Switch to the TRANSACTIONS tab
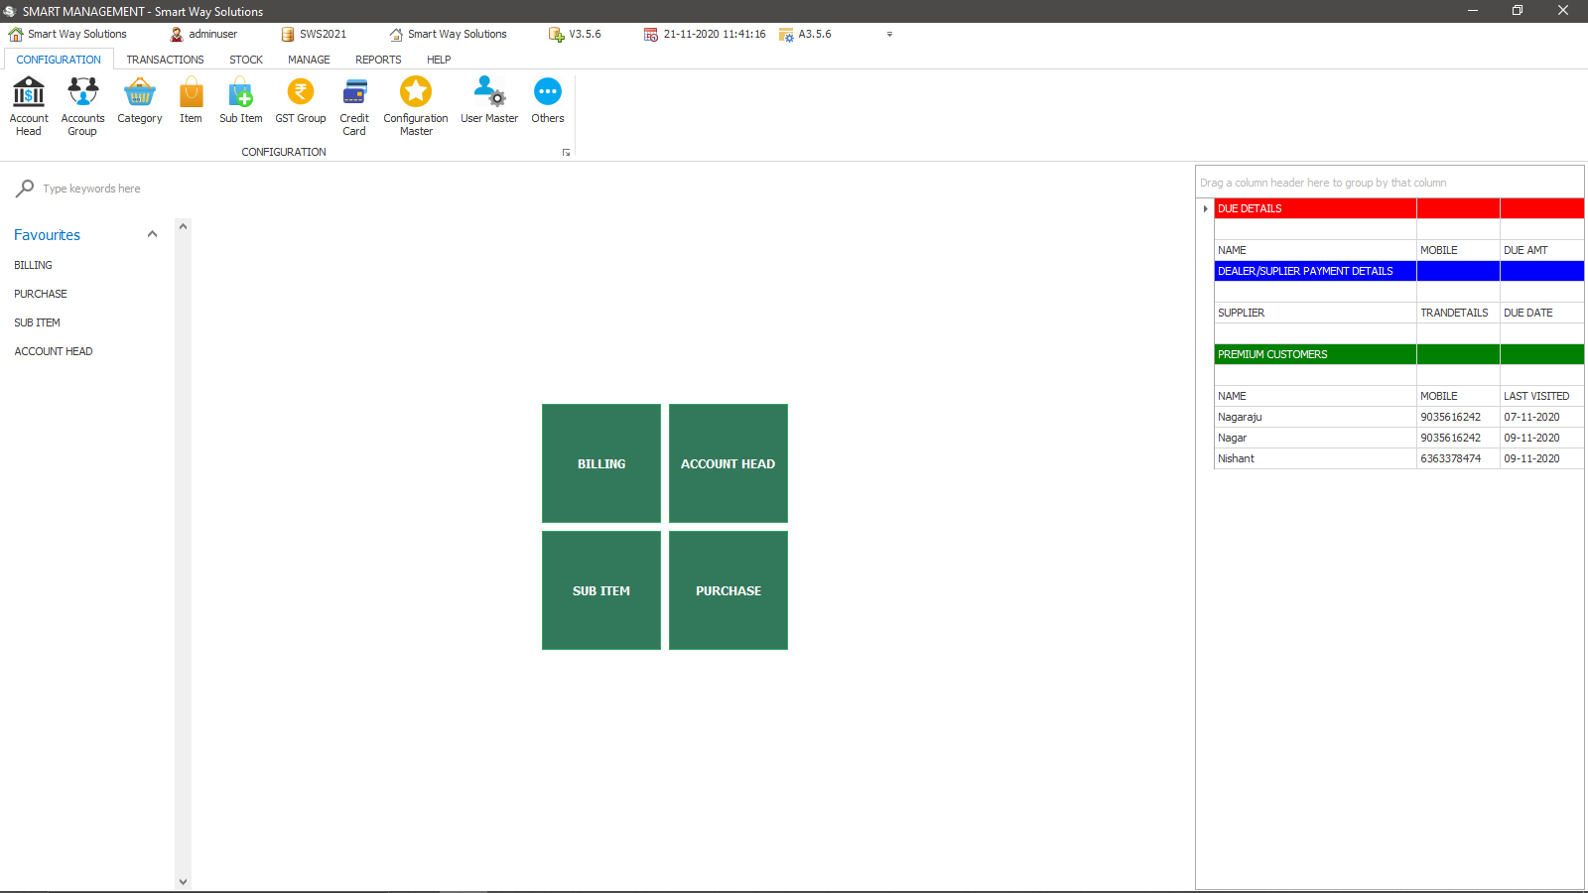1588x893 pixels. tap(165, 60)
